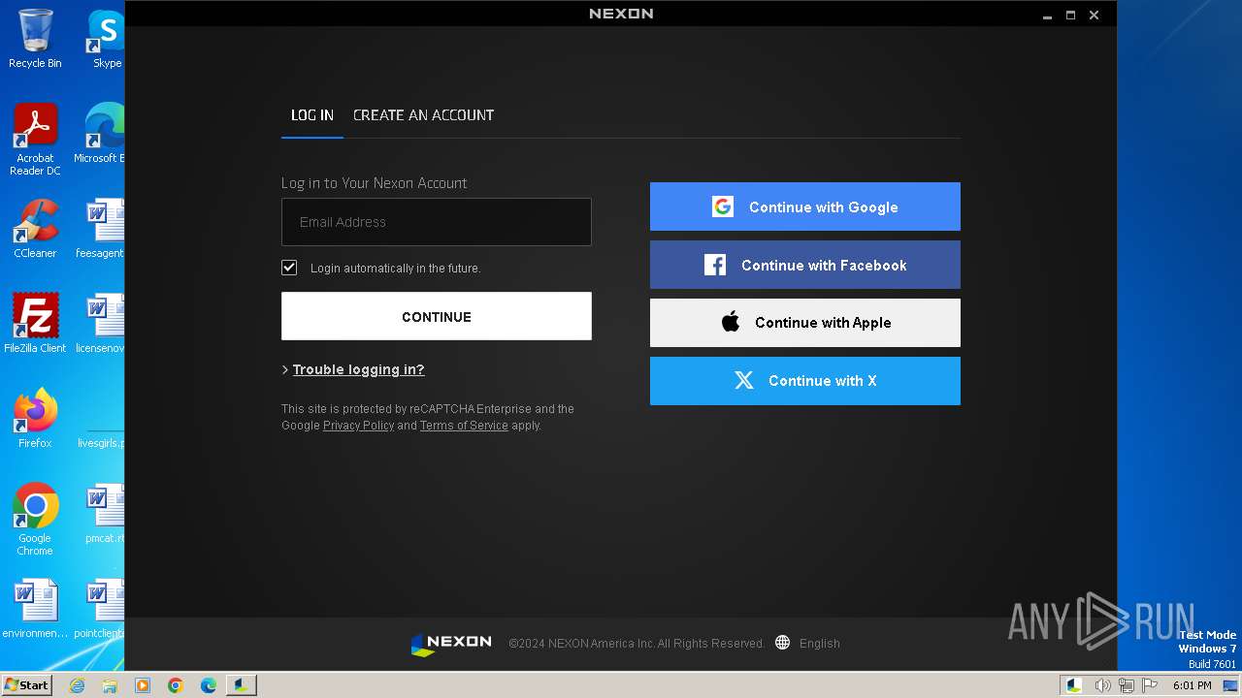Click the Email Address field
Viewport: 1242px width, 698px height.
pos(437,222)
